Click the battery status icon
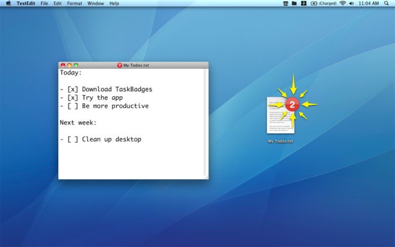This screenshot has width=395, height=247. 314,4
